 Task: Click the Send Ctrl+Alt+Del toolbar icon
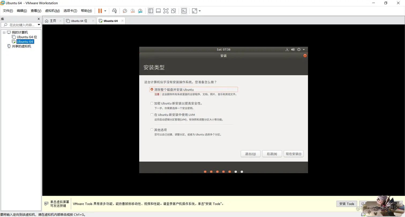[x=114, y=11]
